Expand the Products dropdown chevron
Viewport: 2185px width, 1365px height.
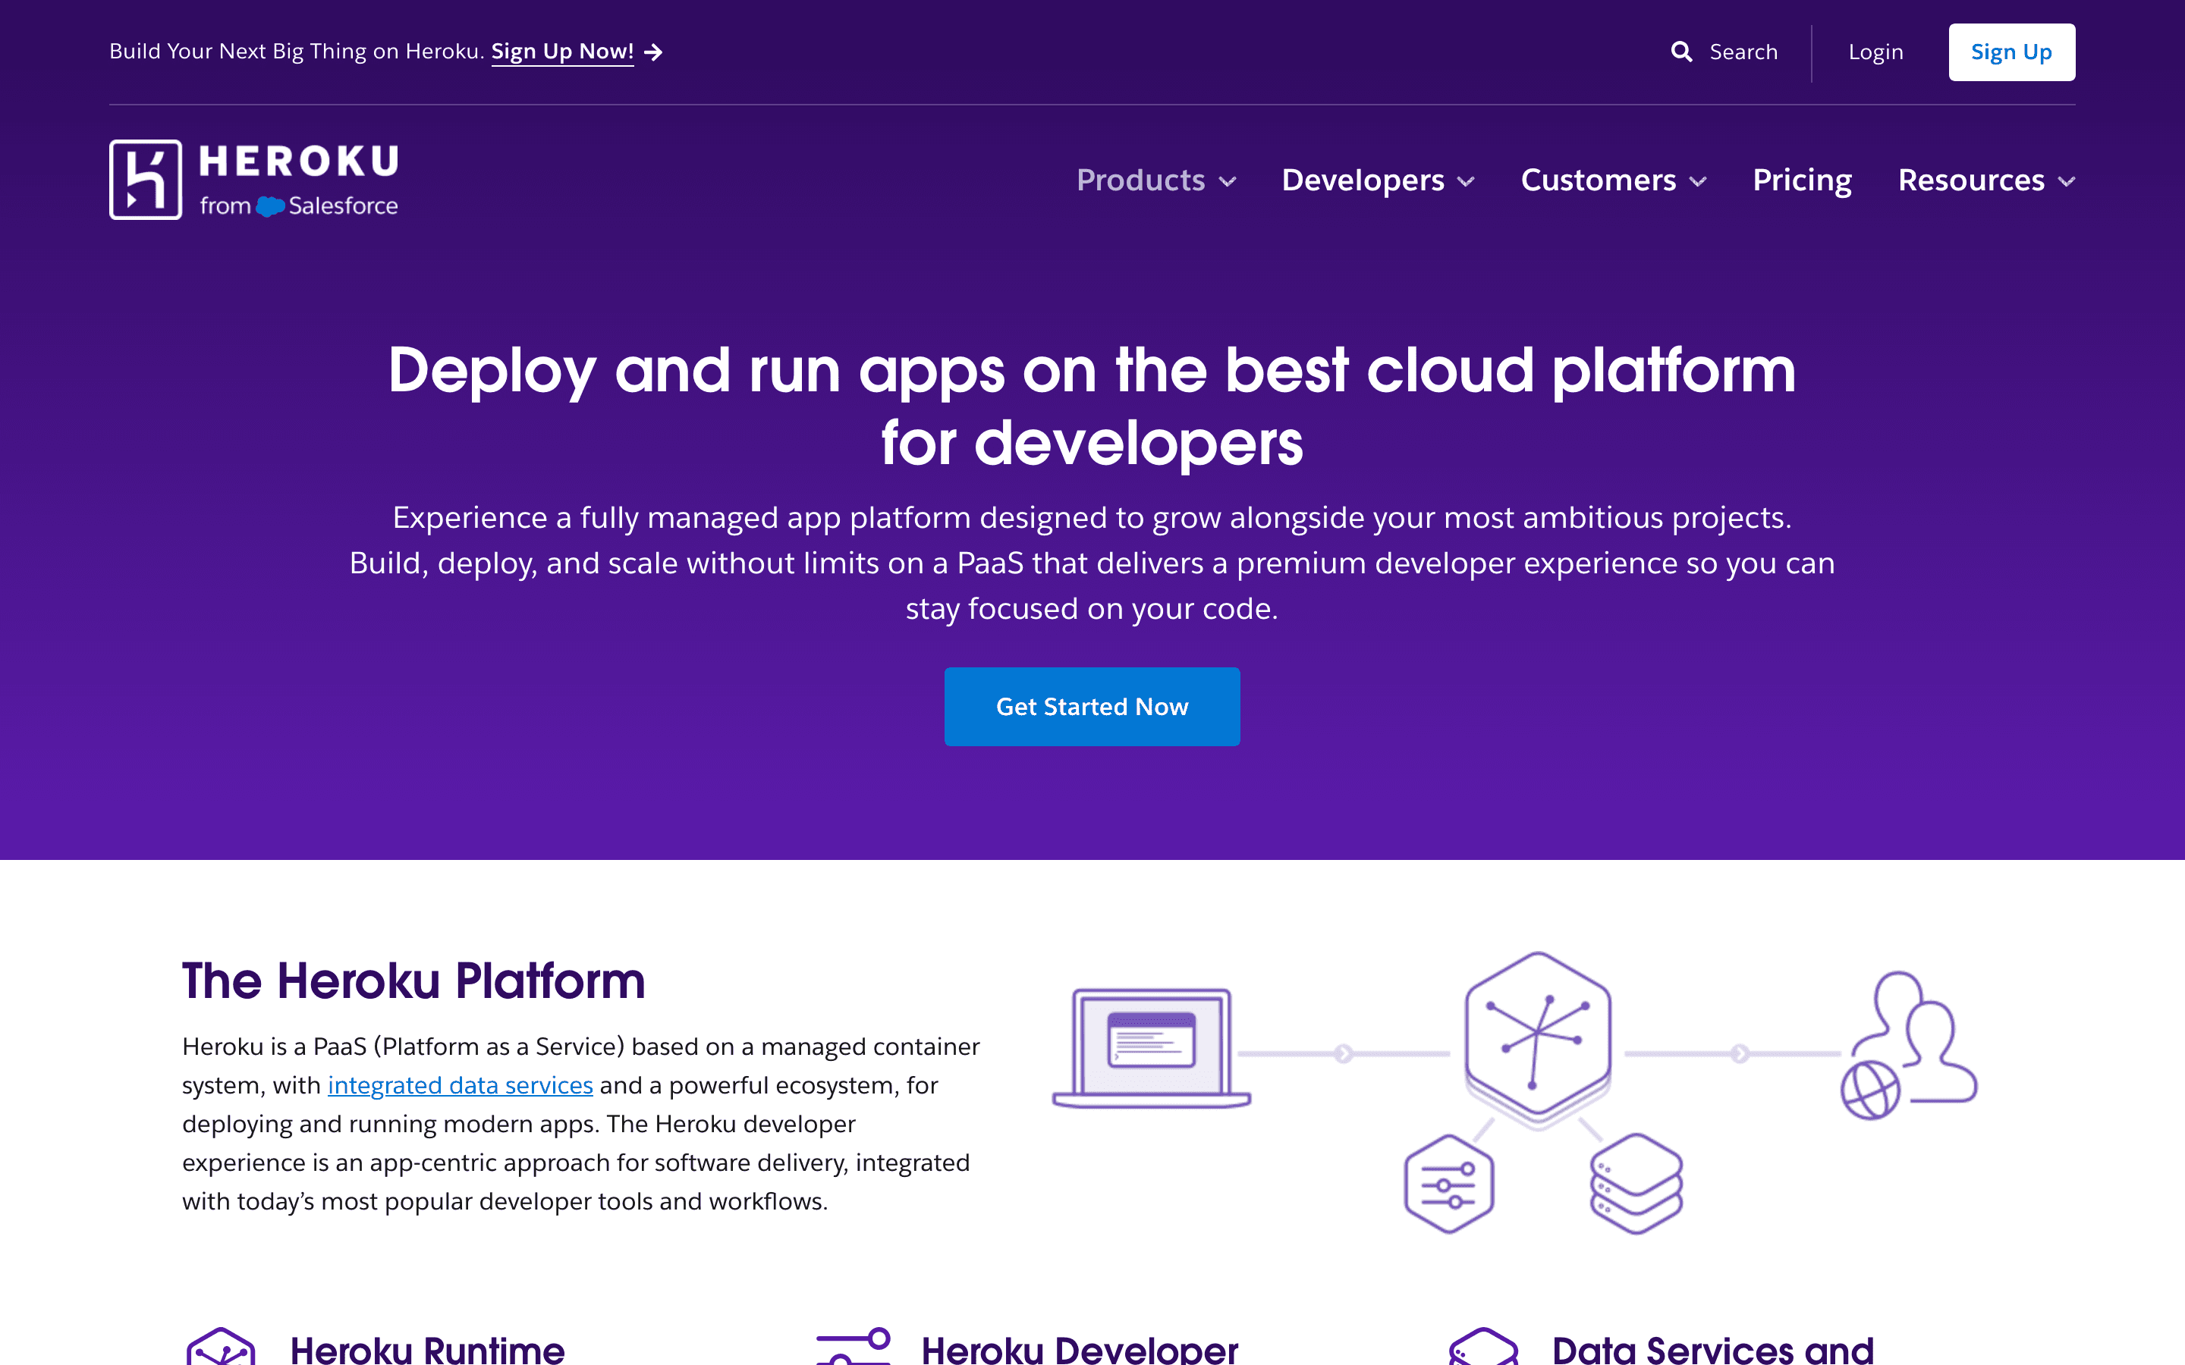coord(1227,181)
